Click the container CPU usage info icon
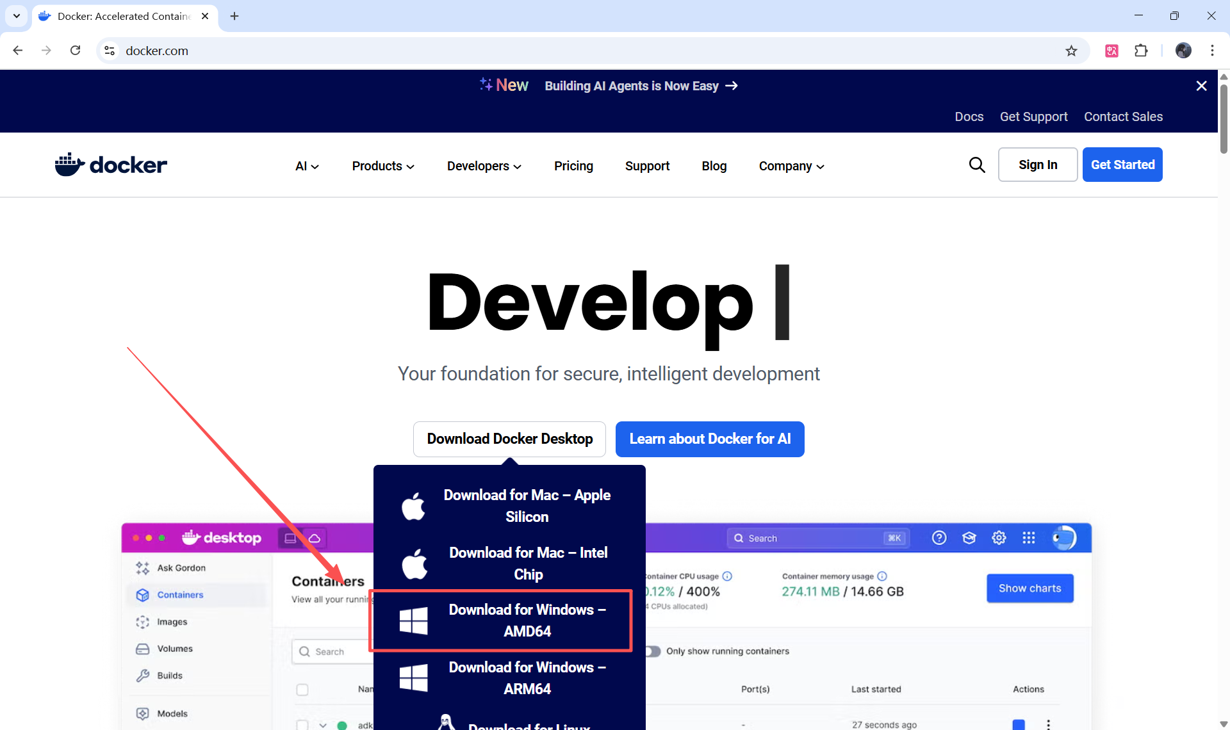1230x730 pixels. click(727, 576)
